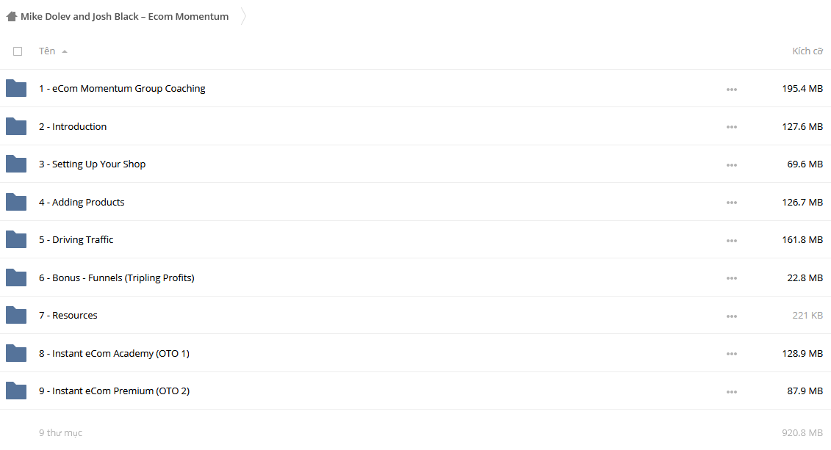Screen dimensions: 831x450
Task: Click Mike Dolev and Josh Black breadcrumb title
Action: point(125,16)
